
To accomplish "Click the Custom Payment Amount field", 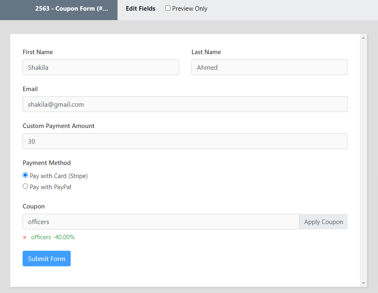I will (185, 141).
